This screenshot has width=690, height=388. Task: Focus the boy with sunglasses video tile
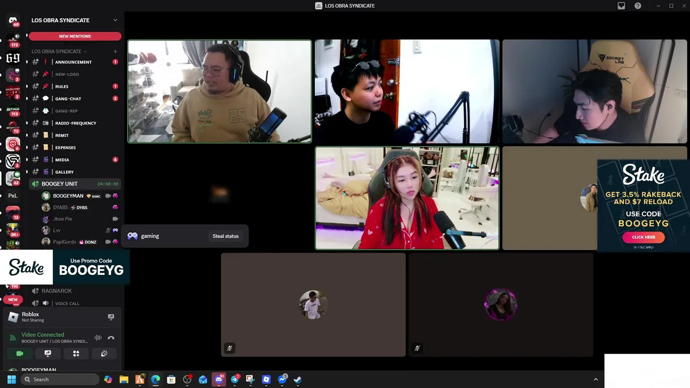407,92
